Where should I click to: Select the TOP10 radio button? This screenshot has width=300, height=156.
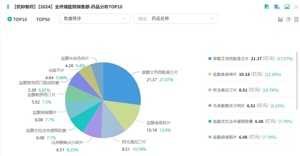10,19
